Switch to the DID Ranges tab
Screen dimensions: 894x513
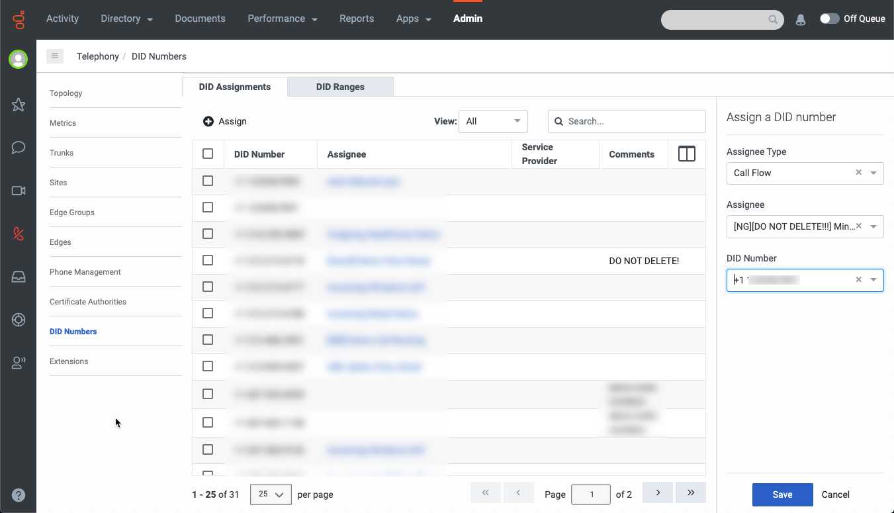[340, 87]
